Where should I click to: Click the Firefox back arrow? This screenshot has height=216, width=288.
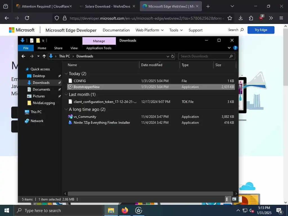[7, 18]
